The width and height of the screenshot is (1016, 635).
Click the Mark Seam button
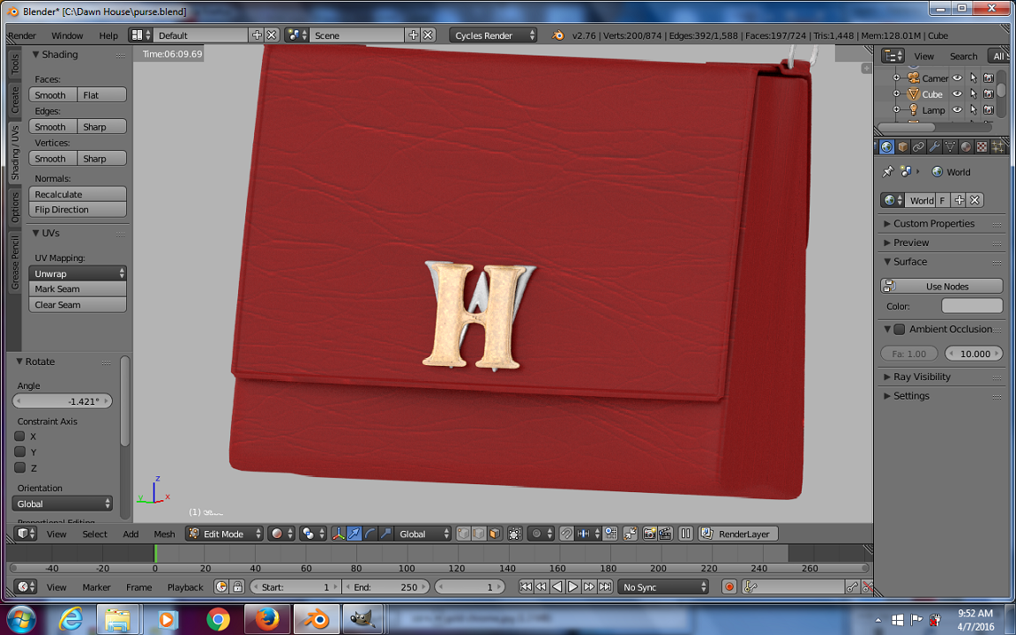tap(78, 289)
